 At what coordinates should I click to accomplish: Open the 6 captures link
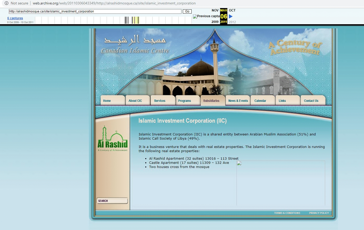(15, 18)
